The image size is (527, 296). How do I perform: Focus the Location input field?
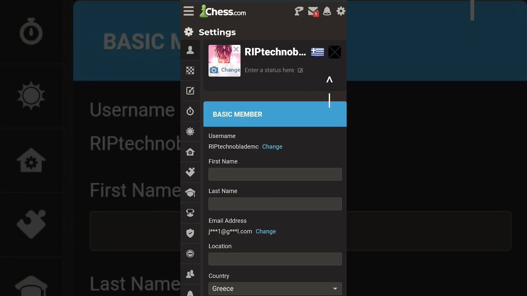(275, 259)
